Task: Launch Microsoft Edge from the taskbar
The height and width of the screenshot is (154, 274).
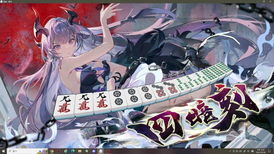Action: [73, 151]
